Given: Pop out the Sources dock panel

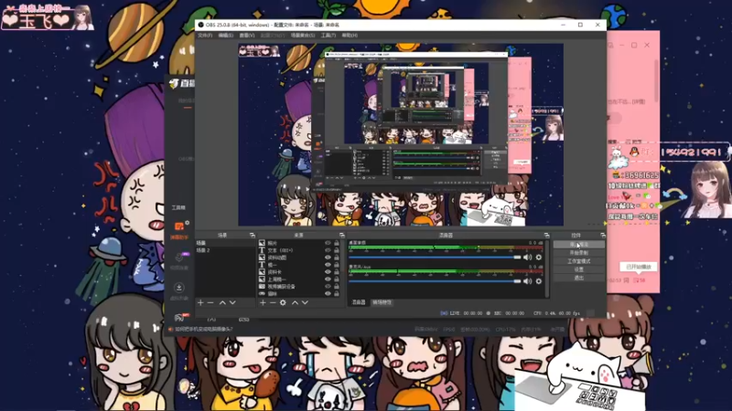Looking at the screenshot, I should tap(341, 236).
